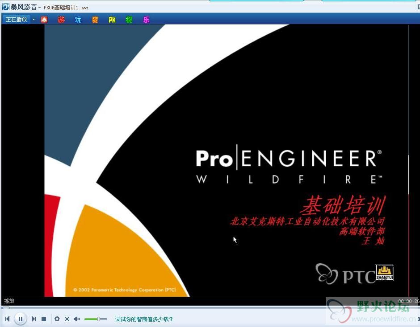Stop playback with square button
Image resolution: width=420 pixels, height=327 pixels.
point(44,319)
